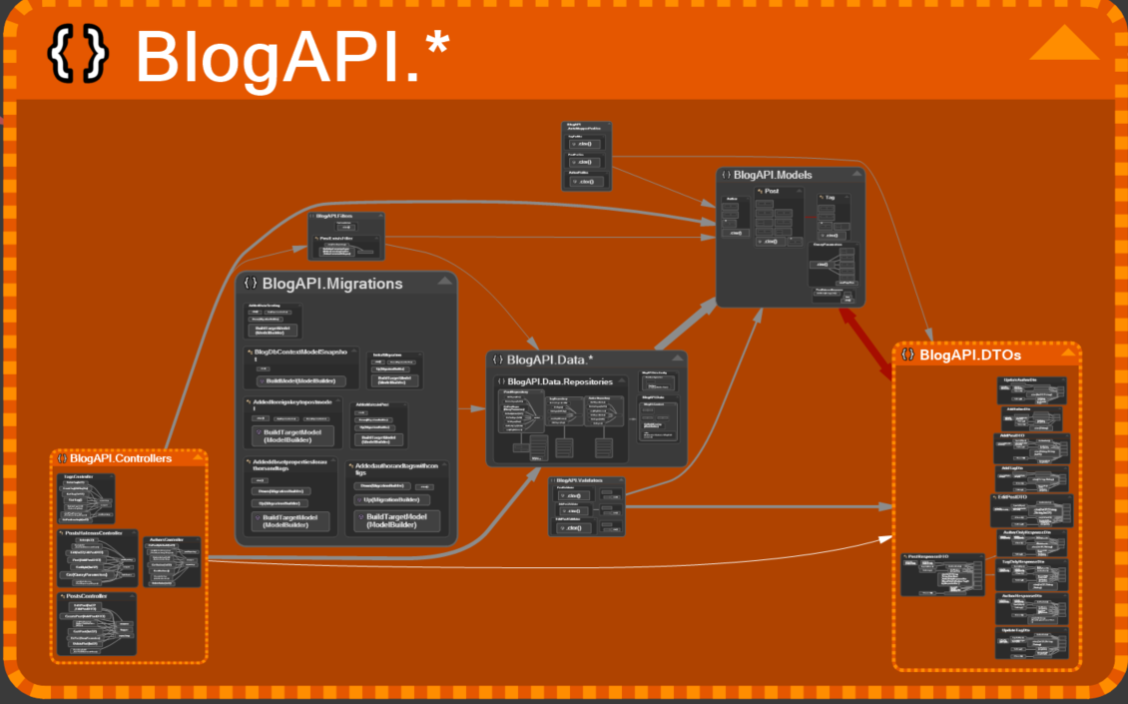Click the BlogAPI.Models namespace braces icon
1128x704 pixels.
[x=726, y=175]
